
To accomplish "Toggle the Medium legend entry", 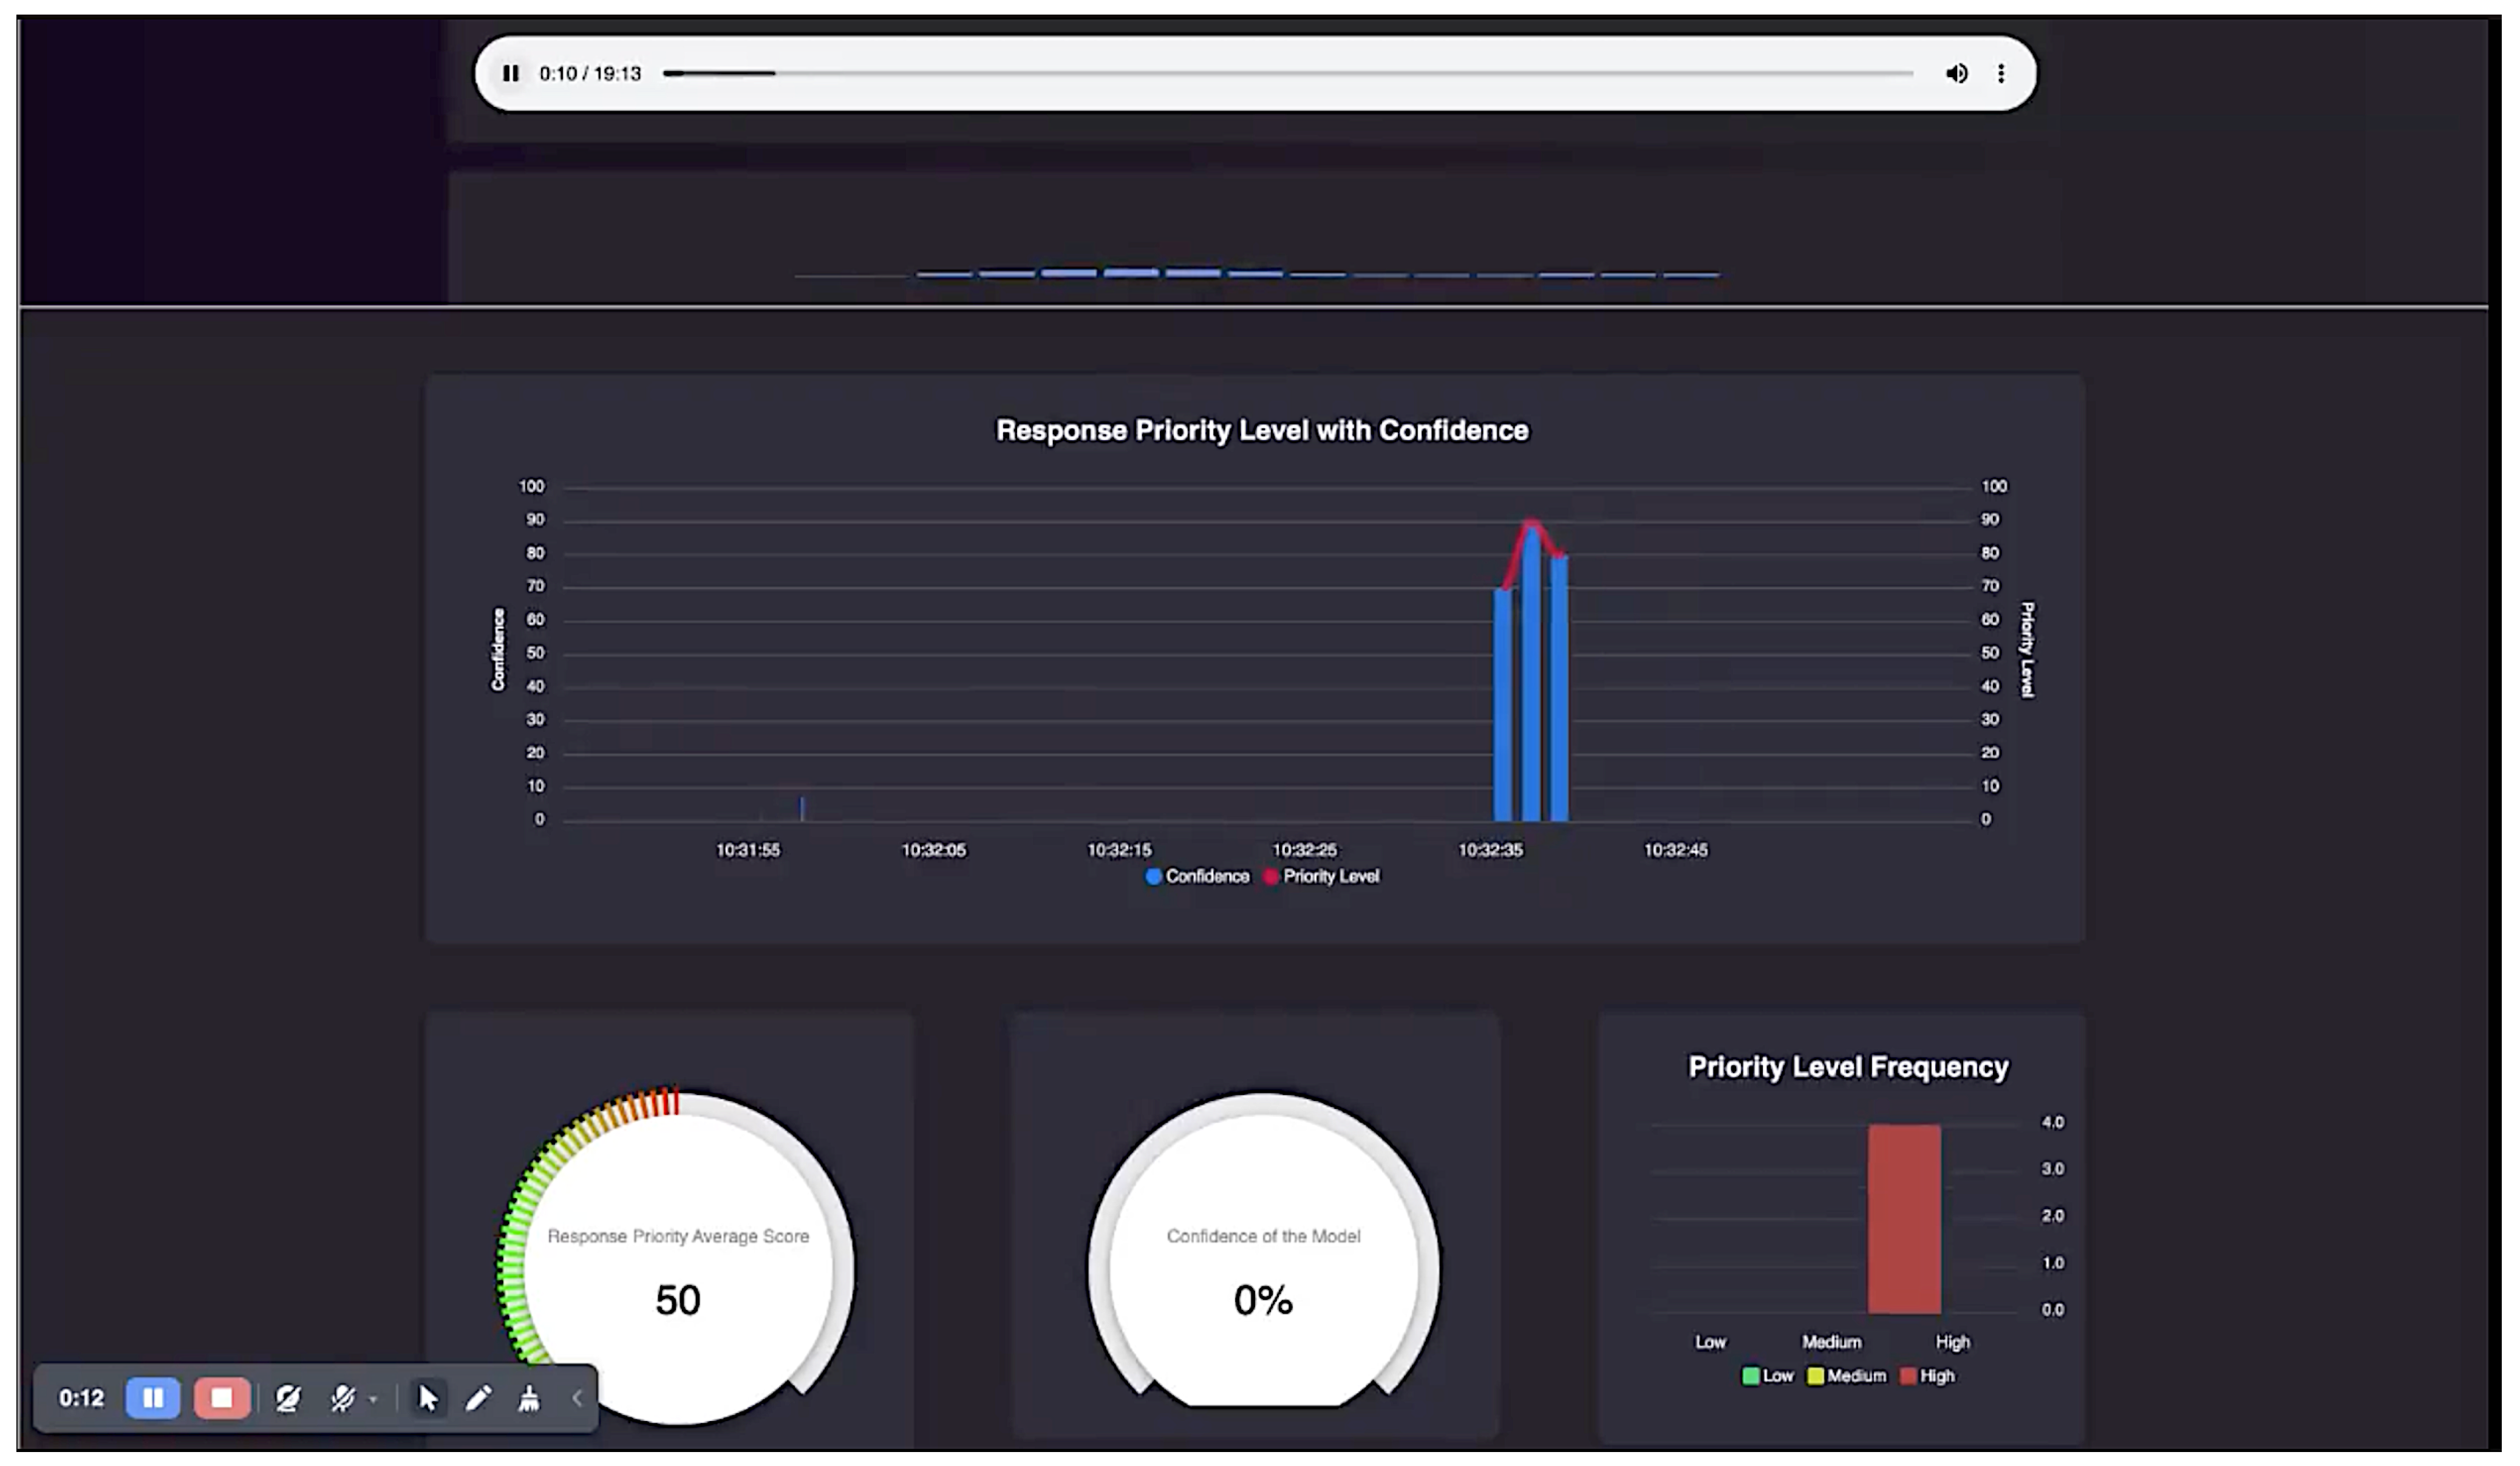I will 1846,1376.
